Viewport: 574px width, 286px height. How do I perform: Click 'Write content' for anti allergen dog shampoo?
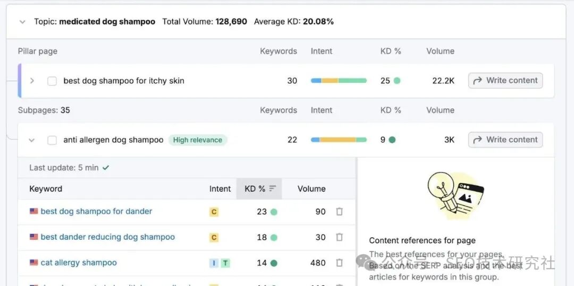coord(505,140)
